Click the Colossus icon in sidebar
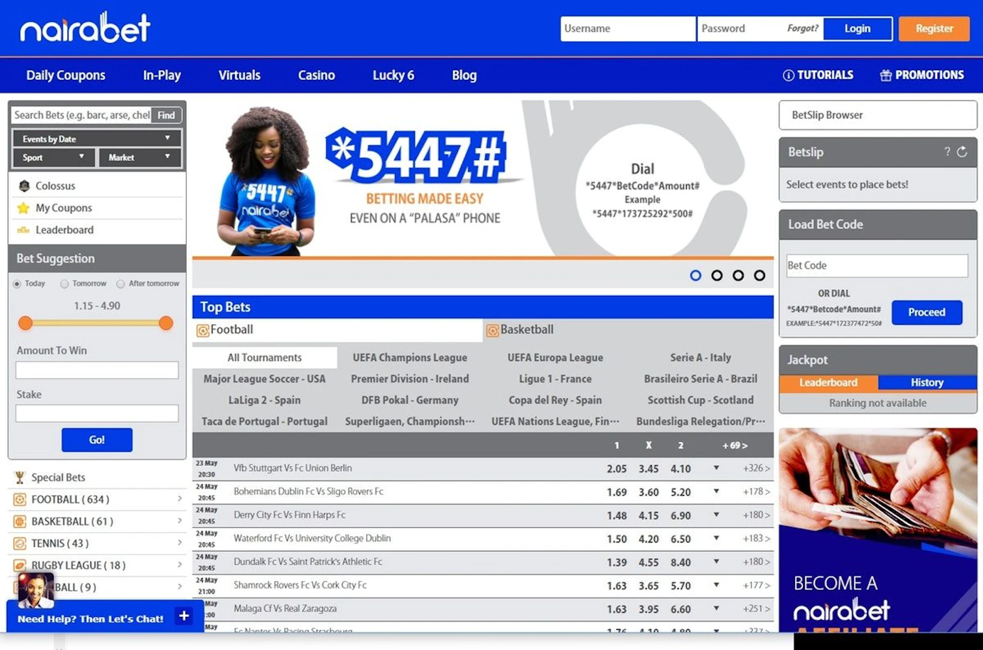Image resolution: width=983 pixels, height=650 pixels. 24,185
